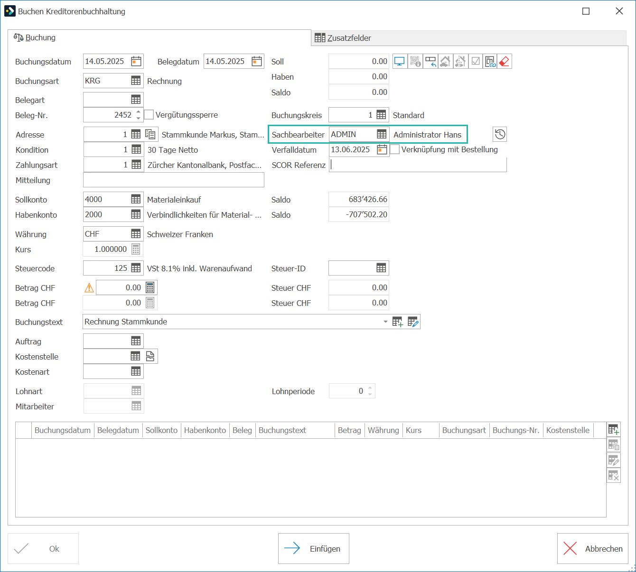Open lookup table for Steuercode
The width and height of the screenshot is (636, 572).
click(136, 268)
